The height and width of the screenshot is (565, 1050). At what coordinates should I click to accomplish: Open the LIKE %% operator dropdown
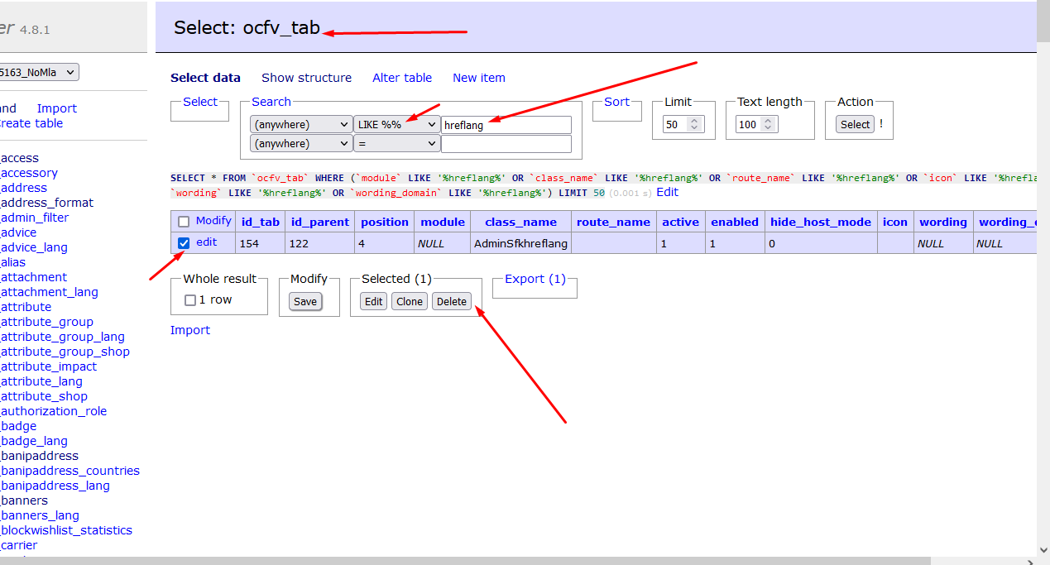point(396,124)
